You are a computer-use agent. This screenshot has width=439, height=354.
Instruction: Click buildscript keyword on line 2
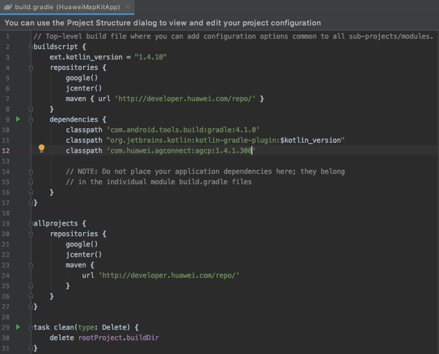click(55, 47)
